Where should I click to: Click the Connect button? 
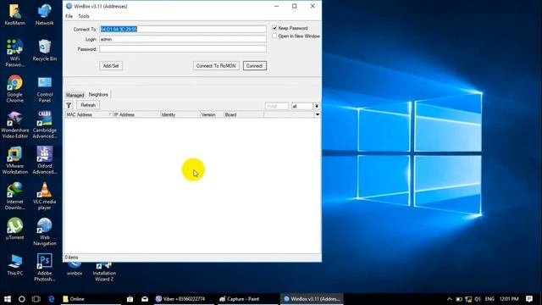255,66
